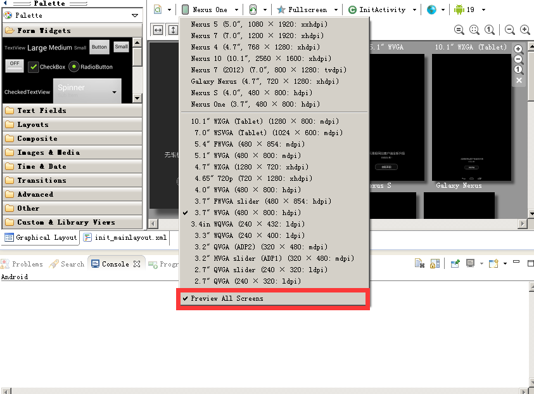Click the toolbar Zoom Out magnifier
Screen dimensions: 534x394
click(x=510, y=30)
